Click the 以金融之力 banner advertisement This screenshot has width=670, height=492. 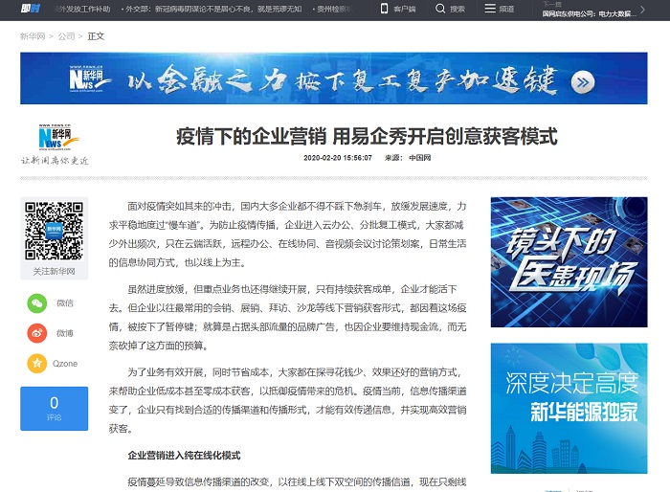[333, 78]
